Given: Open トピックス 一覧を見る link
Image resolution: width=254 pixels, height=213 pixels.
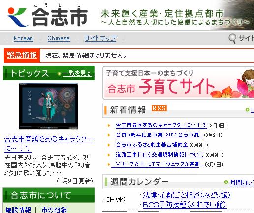Looking at the screenshot, I should (77, 73).
